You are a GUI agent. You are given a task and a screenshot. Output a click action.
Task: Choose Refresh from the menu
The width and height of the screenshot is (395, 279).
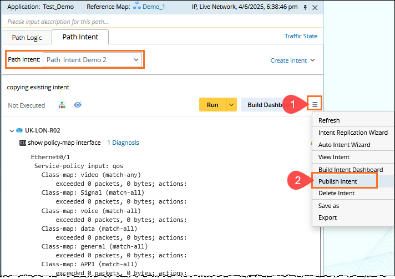click(x=329, y=120)
